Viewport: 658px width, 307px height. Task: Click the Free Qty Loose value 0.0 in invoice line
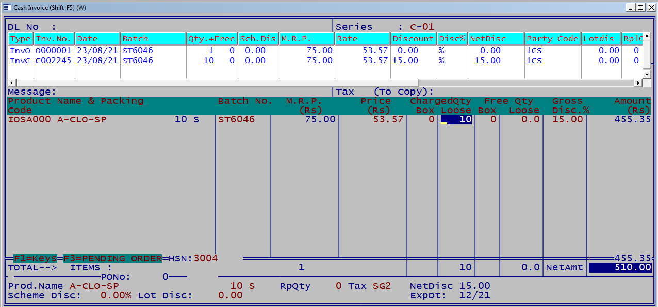[x=531, y=119]
